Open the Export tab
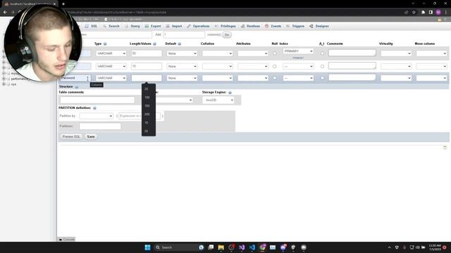 click(x=153, y=26)
